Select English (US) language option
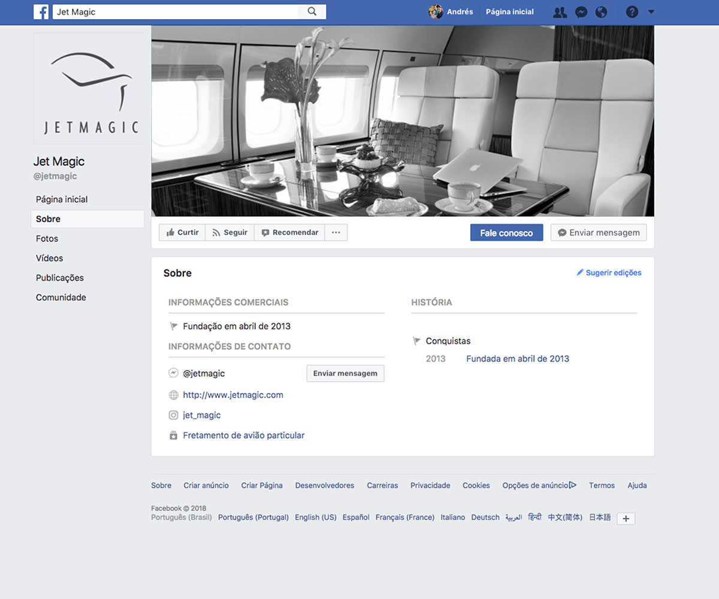Screen dimensions: 719x599 [x=315, y=517]
